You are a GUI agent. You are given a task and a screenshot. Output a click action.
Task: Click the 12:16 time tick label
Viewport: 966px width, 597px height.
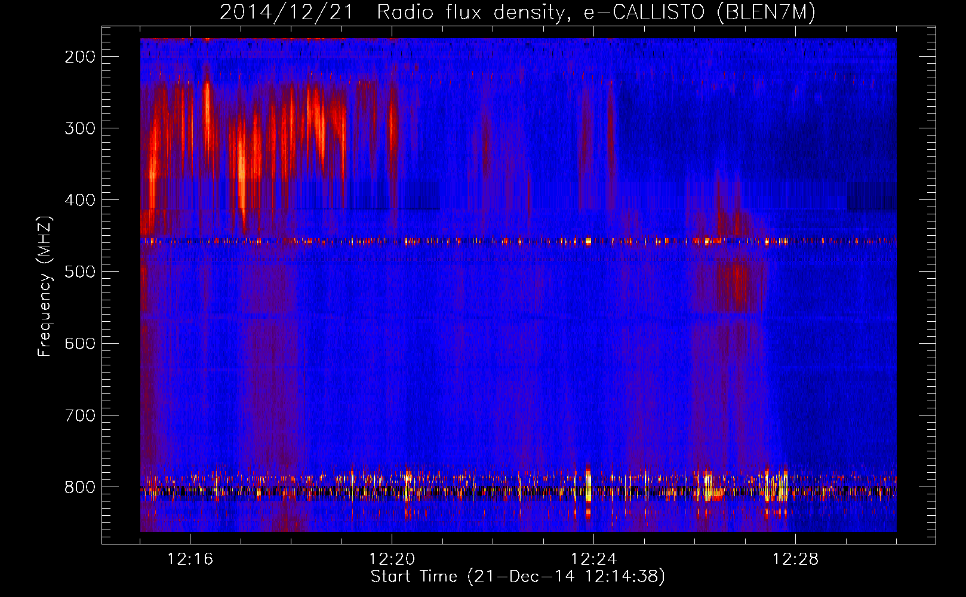pos(190,559)
